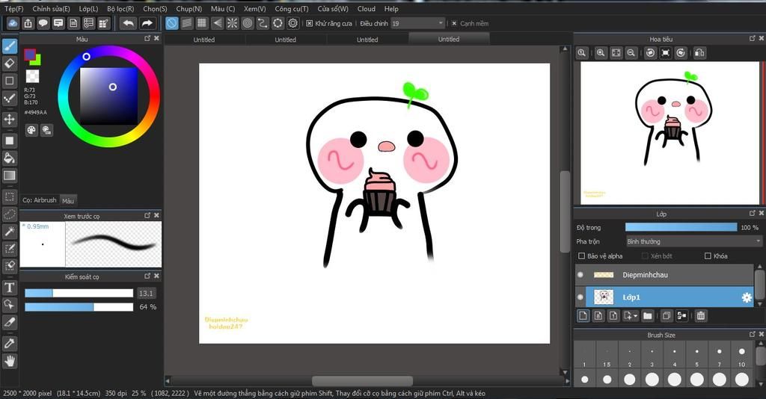766x399 pixels.
Task: Toggle the Cạnh mềm checkbox
Action: click(x=454, y=23)
